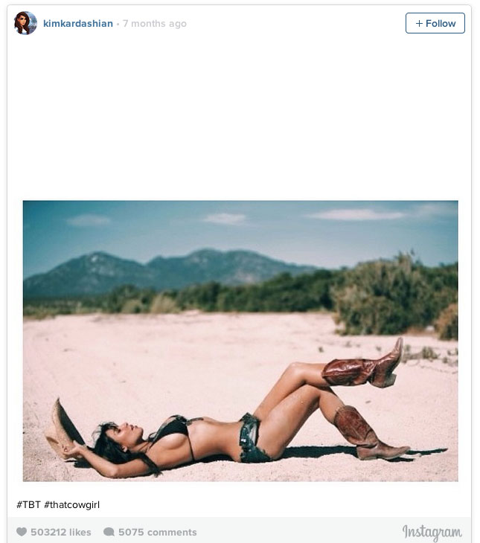Follow the kimkardashian account
480x543 pixels.
click(x=435, y=23)
